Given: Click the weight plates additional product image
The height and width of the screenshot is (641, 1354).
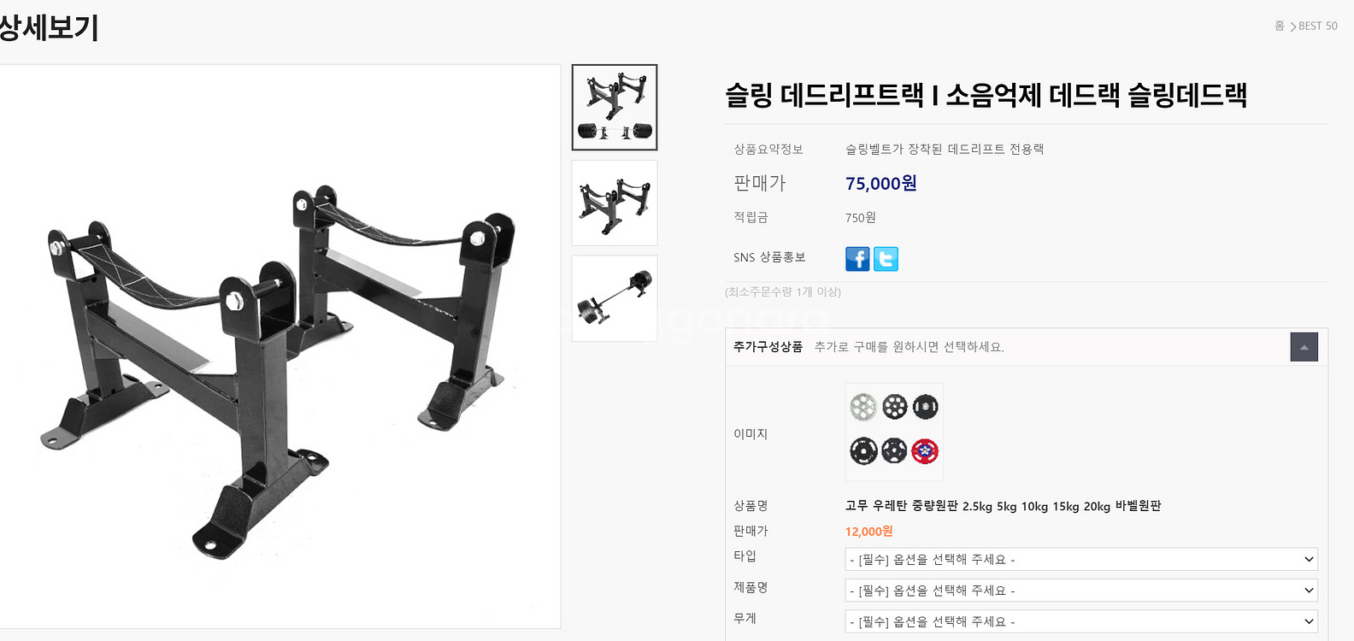Looking at the screenshot, I should pyautogui.click(x=894, y=432).
